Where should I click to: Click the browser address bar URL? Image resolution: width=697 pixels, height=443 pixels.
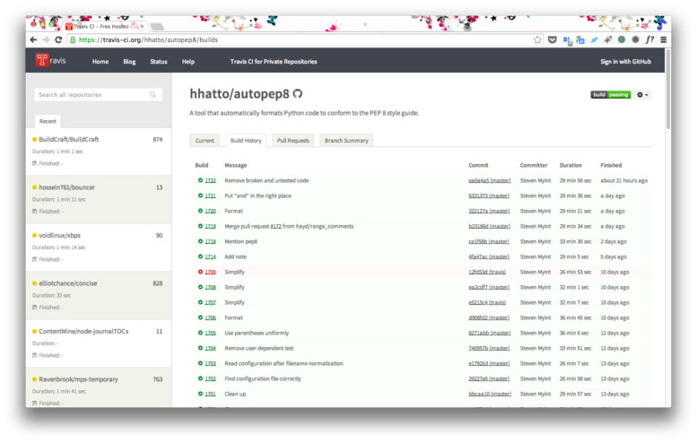point(148,40)
